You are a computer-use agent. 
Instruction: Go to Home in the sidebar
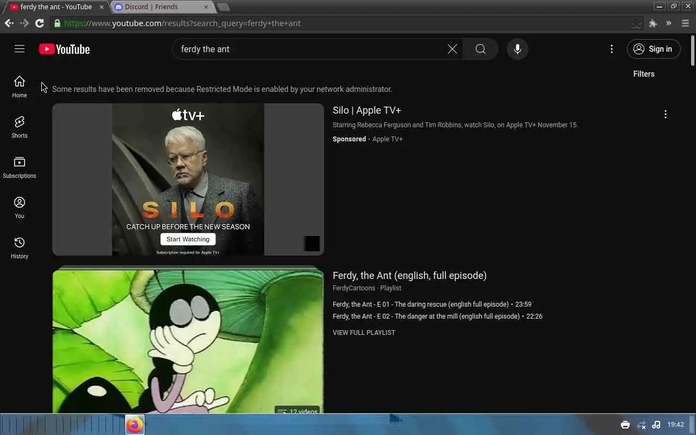[x=20, y=87]
